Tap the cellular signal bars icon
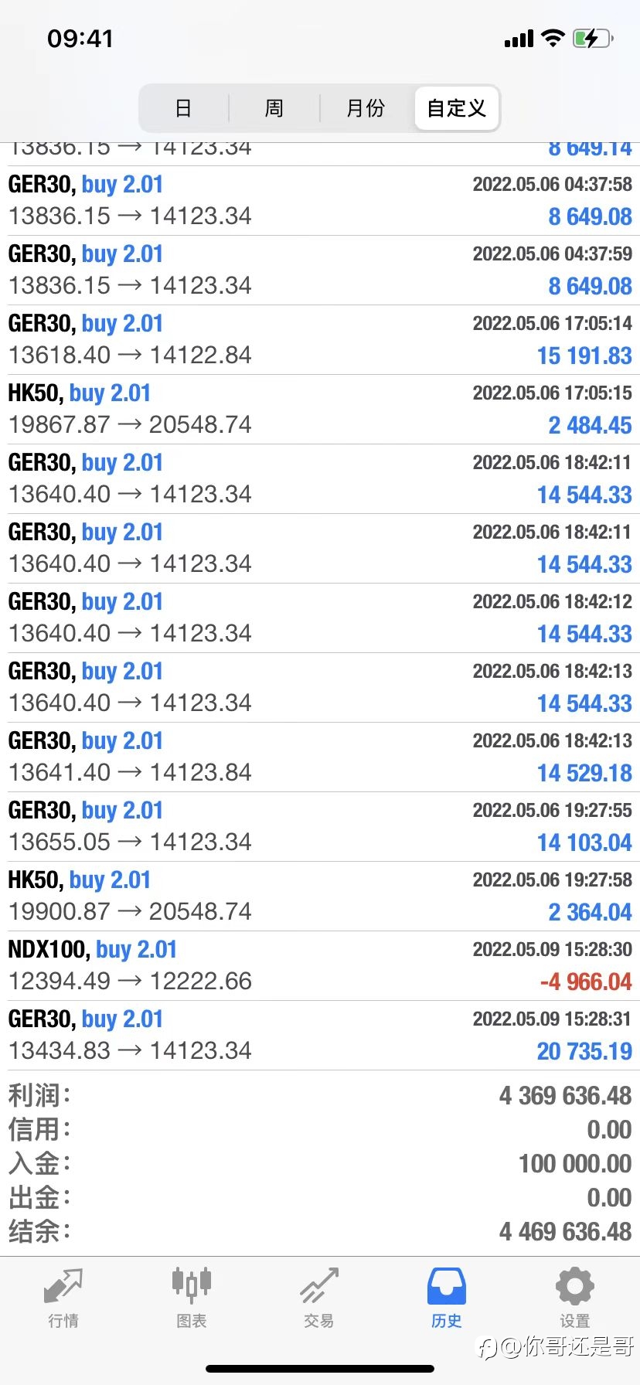Image resolution: width=640 pixels, height=1385 pixels. pos(519,39)
